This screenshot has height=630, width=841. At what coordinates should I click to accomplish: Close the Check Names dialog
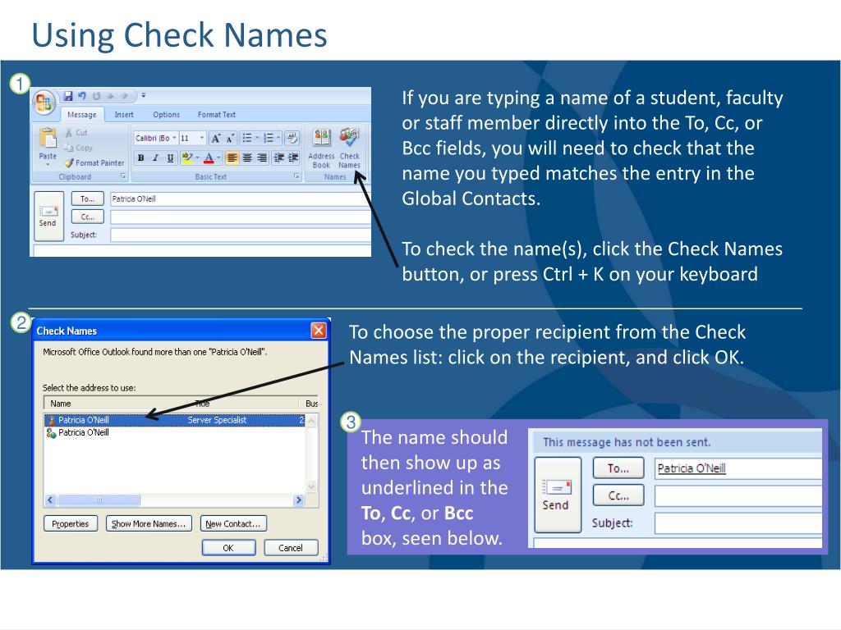tap(319, 331)
